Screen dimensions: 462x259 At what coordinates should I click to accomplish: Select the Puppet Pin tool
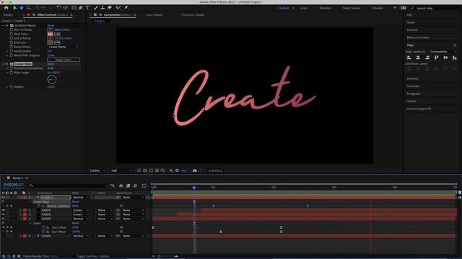pyautogui.click(x=126, y=8)
